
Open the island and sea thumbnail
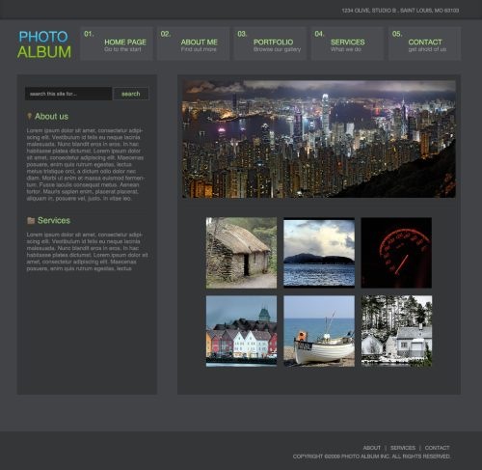click(319, 253)
